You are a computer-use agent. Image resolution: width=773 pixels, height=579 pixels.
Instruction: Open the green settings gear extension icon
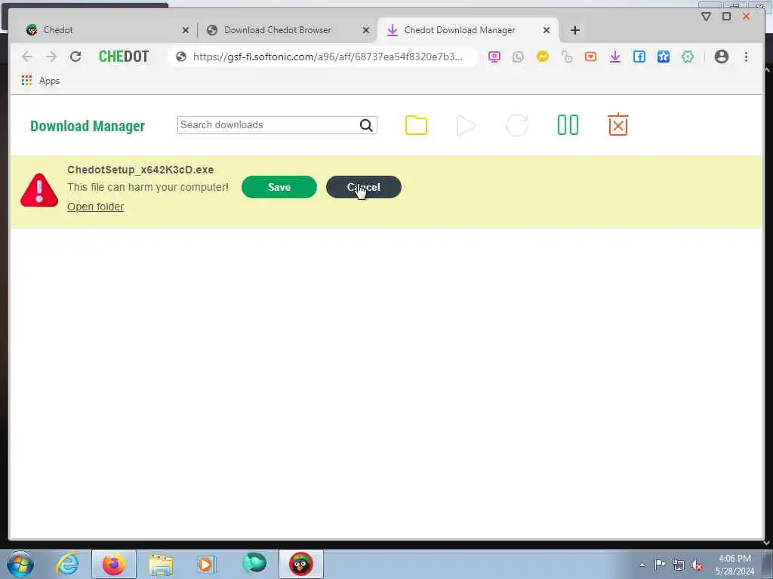[687, 57]
